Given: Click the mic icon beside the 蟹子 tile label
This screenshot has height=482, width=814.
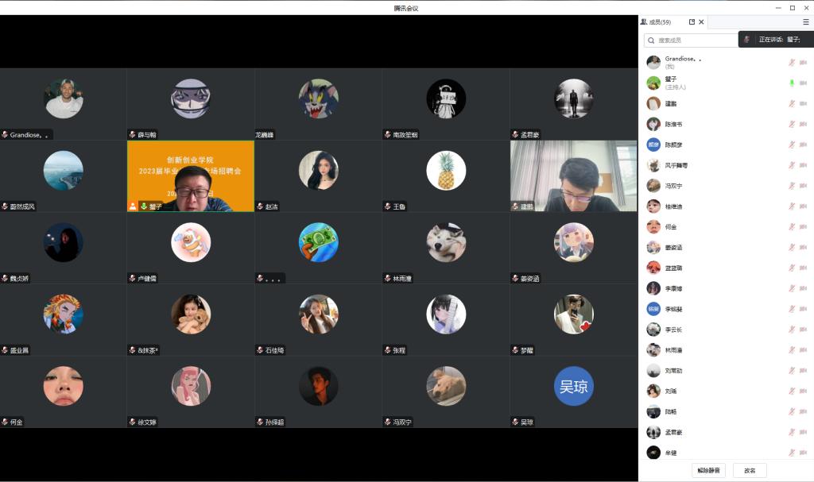Looking at the screenshot, I should (x=144, y=206).
